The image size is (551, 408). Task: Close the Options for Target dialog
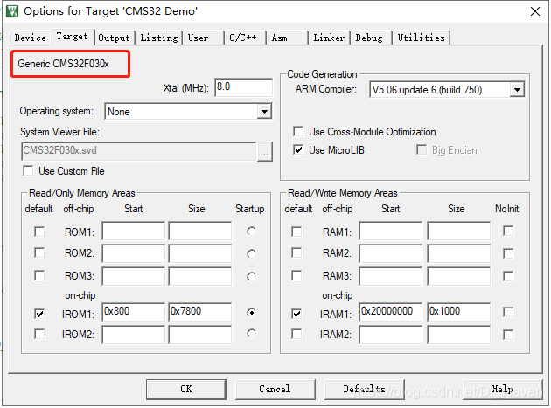tap(535, 11)
